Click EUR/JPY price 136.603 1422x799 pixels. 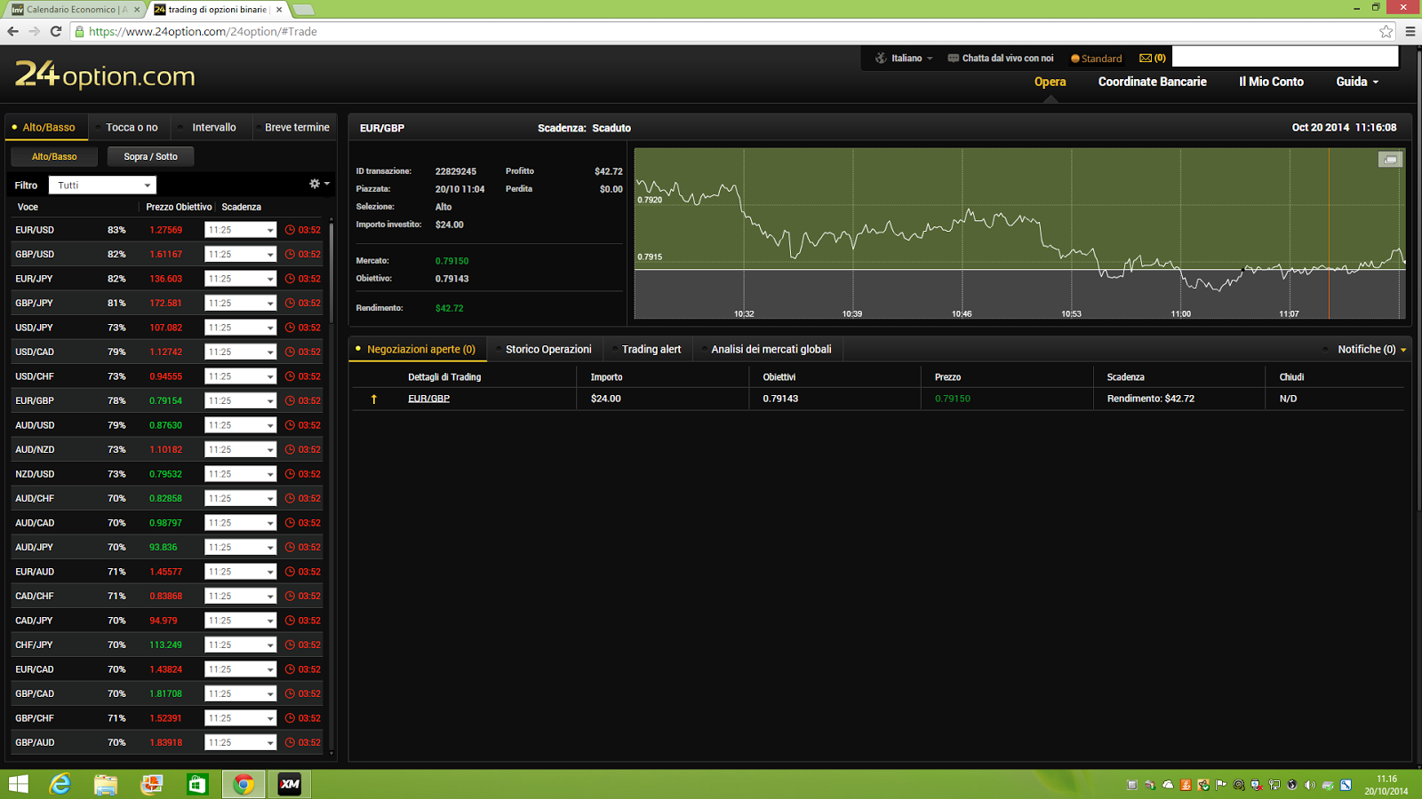tap(165, 279)
